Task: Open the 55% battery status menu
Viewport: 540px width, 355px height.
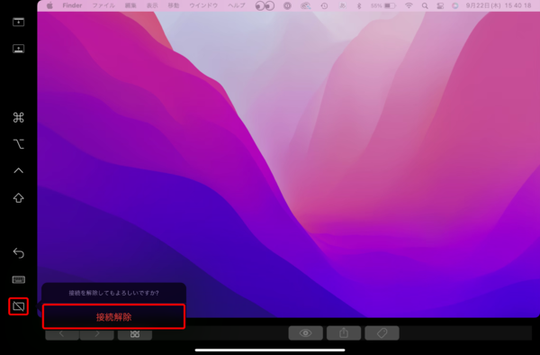Action: tap(383, 6)
